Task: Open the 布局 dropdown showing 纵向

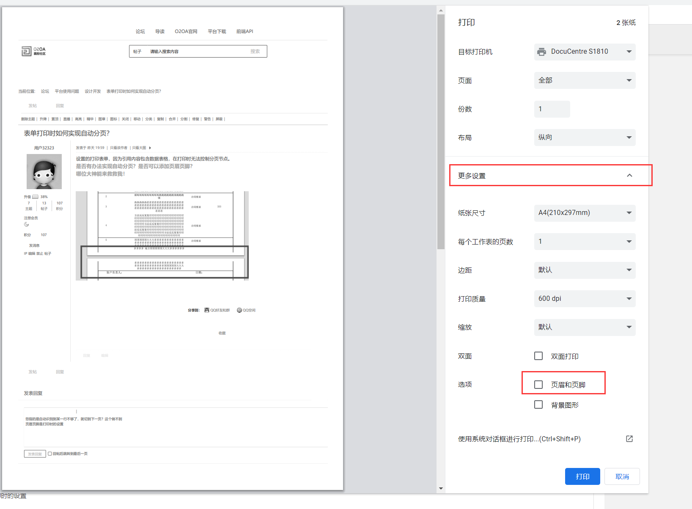Action: click(x=585, y=138)
